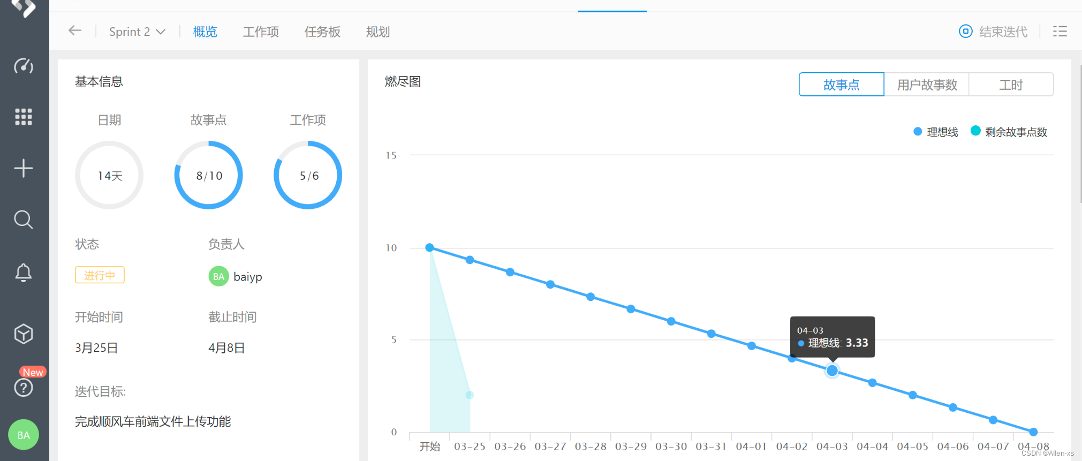
Task: Click the green BA user avatar in sidebar
Action: point(24,435)
